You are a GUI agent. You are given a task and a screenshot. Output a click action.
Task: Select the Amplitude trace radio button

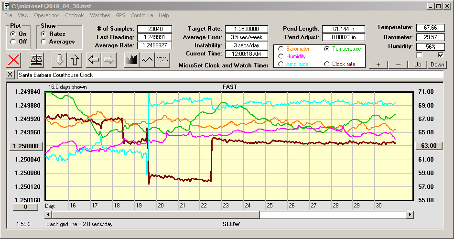[x=281, y=64]
